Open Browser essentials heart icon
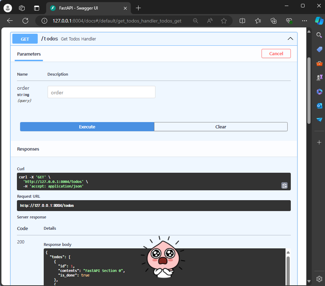The image size is (325, 286). coord(289,21)
